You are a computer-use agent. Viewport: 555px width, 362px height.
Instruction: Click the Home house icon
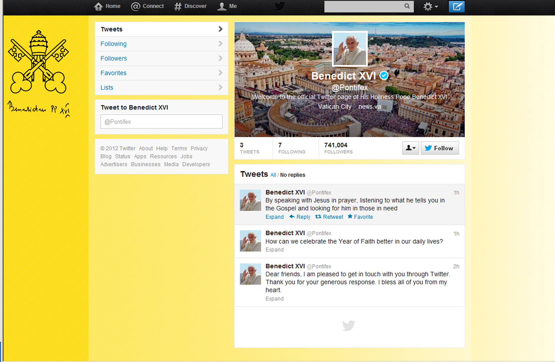pos(98,6)
